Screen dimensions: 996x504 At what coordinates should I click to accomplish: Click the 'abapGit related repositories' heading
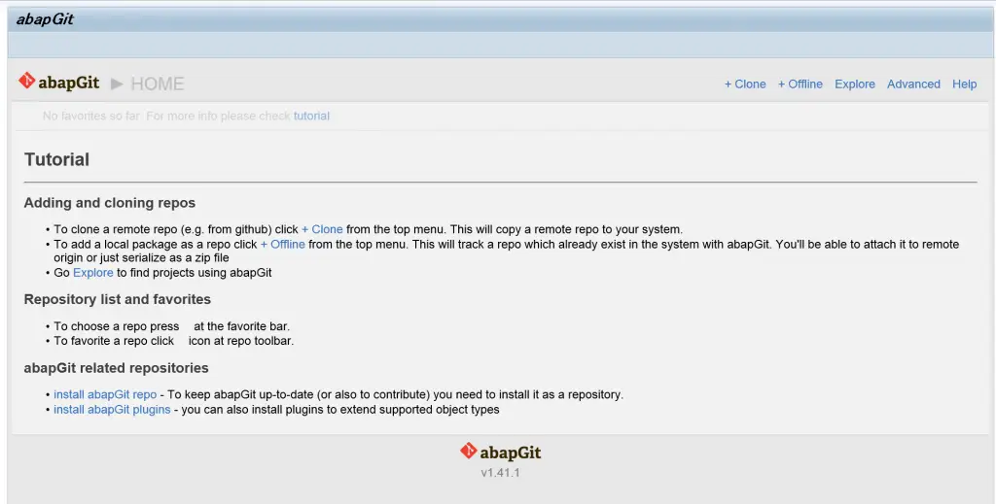(117, 368)
